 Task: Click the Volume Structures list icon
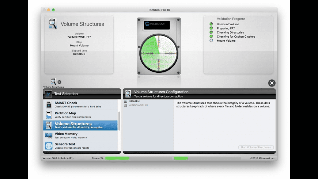point(49,125)
